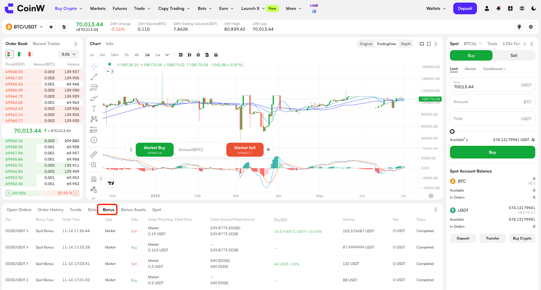Switch chart view to Original
Image resolution: width=541 pixels, height=290 pixels.
(x=366, y=44)
